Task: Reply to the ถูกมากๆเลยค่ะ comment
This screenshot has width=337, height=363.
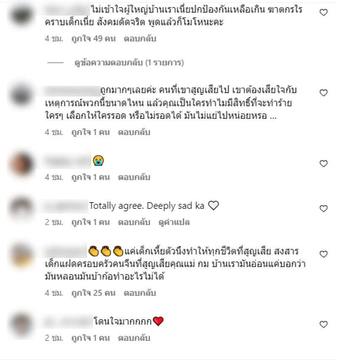Action: coord(134,132)
